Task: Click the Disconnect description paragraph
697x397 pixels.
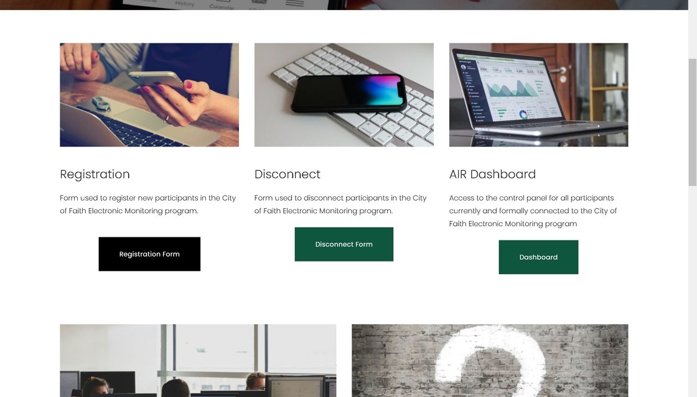Action: (340, 204)
